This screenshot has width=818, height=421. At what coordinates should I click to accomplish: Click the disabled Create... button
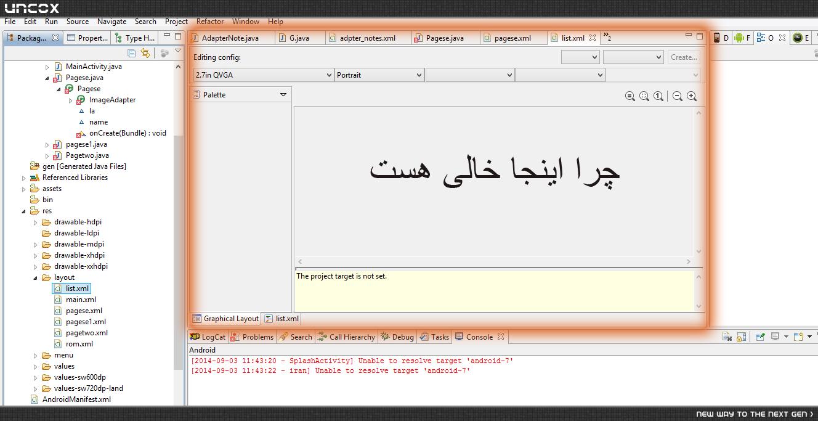[x=684, y=57]
